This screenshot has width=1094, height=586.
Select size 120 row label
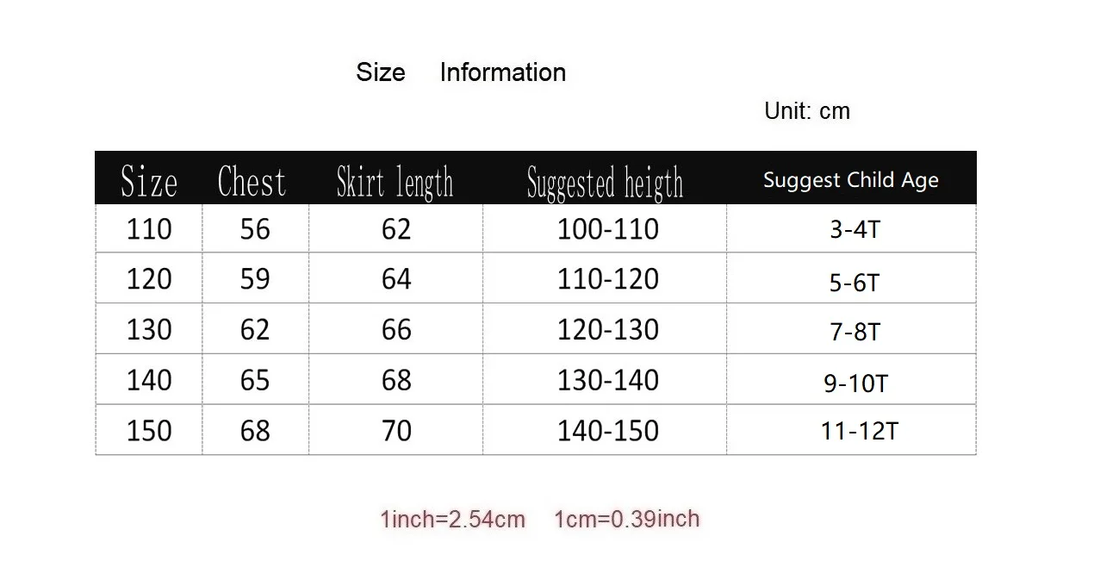[x=149, y=278]
